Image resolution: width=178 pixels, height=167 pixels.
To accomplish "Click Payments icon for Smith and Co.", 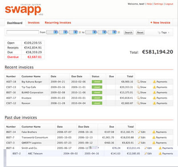I will coord(160,148).
